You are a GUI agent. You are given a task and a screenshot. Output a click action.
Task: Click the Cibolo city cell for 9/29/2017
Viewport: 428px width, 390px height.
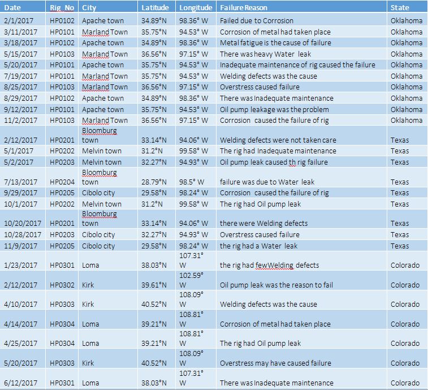[108, 192]
